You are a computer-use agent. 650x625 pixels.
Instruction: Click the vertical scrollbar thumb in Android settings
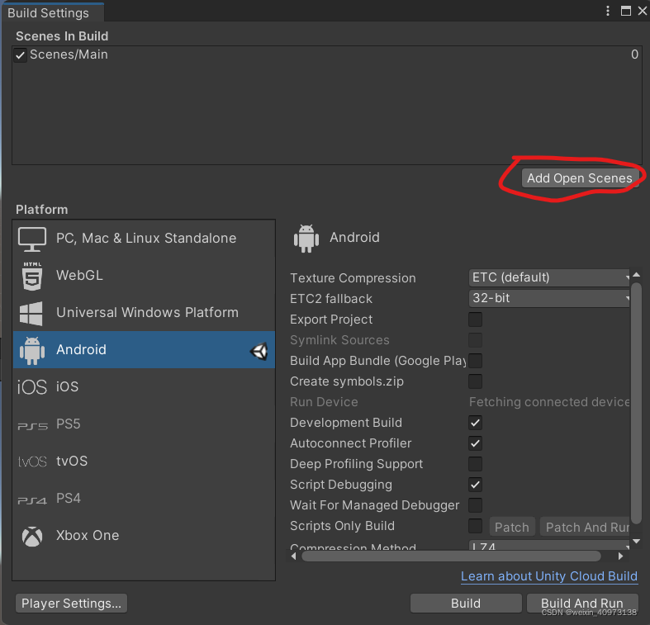pos(637,404)
